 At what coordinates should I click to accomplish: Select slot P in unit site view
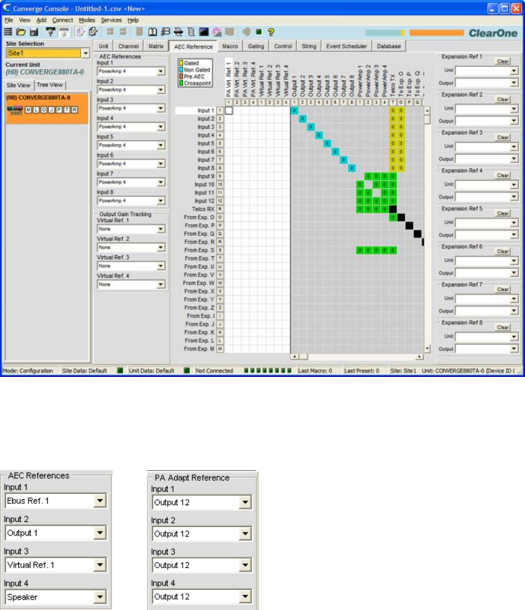[x=59, y=110]
